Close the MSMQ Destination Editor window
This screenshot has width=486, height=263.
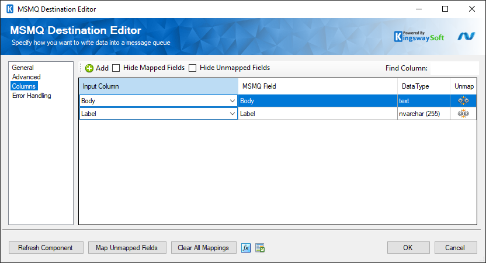pos(472,9)
